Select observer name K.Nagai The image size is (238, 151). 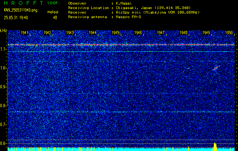124,3
